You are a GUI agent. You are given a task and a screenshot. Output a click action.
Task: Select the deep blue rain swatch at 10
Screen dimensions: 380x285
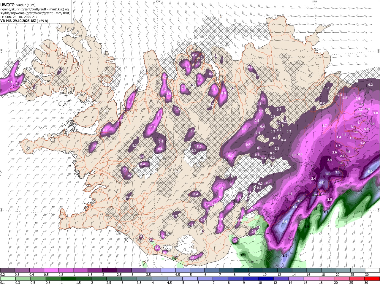265,278
